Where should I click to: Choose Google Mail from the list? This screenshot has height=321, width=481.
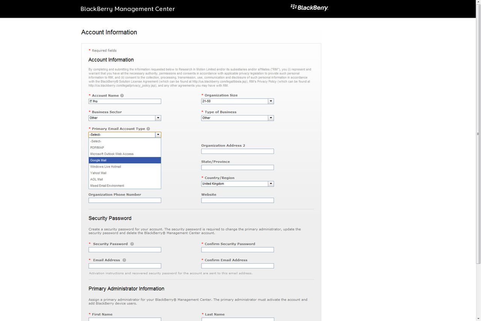point(125,160)
